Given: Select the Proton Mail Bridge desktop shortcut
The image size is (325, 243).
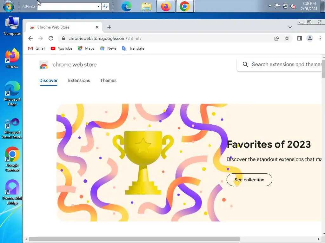Looking at the screenshot, I should pyautogui.click(x=12, y=192).
